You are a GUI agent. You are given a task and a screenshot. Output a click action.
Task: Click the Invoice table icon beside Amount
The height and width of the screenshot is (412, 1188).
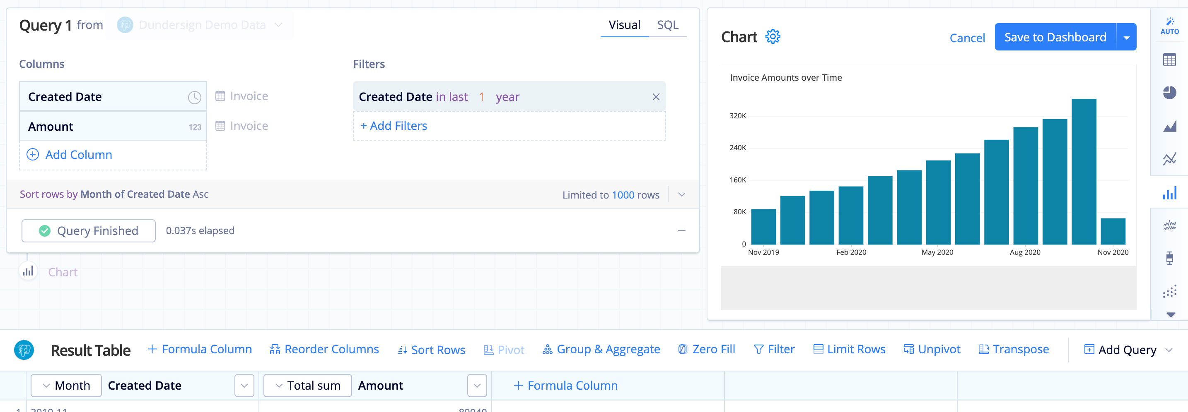[220, 126]
